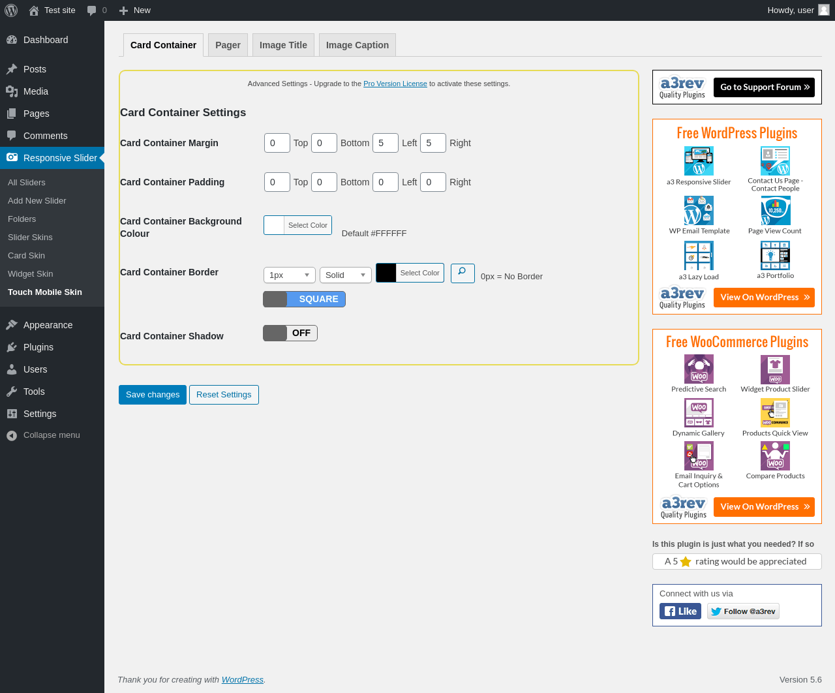Click the Save changes button
The width and height of the screenshot is (835, 693).
pyautogui.click(x=153, y=395)
